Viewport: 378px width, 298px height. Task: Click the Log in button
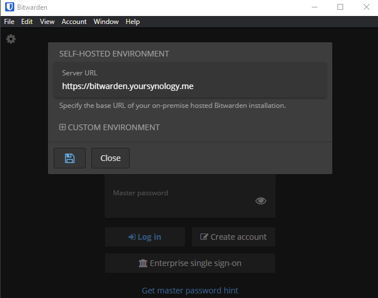click(145, 237)
